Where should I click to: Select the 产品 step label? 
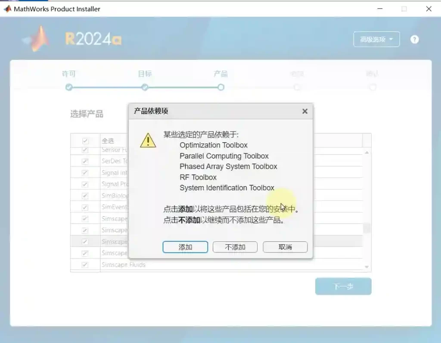pyautogui.click(x=220, y=74)
